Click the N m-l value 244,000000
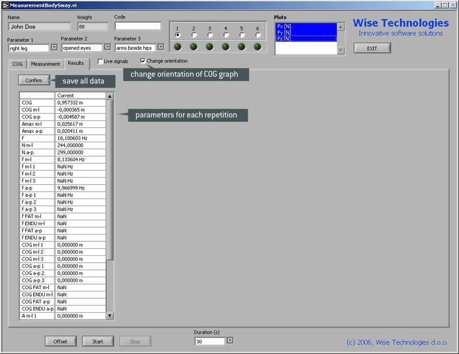The height and width of the screenshot is (354, 459). 80,146
